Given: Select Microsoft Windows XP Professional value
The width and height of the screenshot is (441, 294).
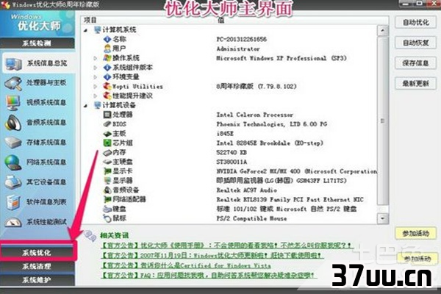Looking at the screenshot, I should [282, 58].
